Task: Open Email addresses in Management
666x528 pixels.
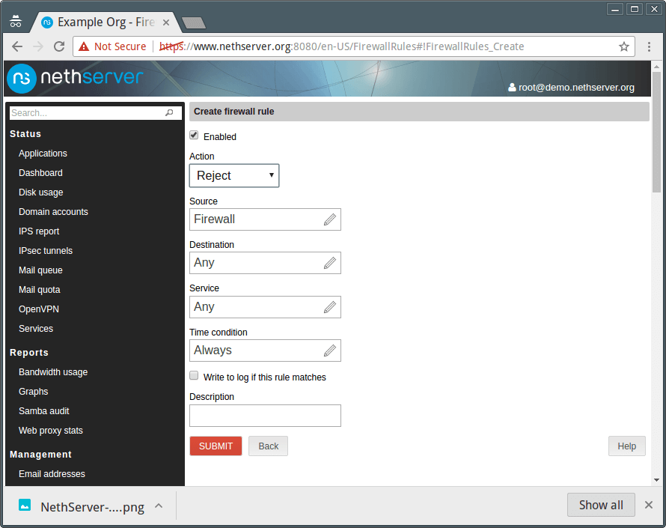Action: [52, 474]
